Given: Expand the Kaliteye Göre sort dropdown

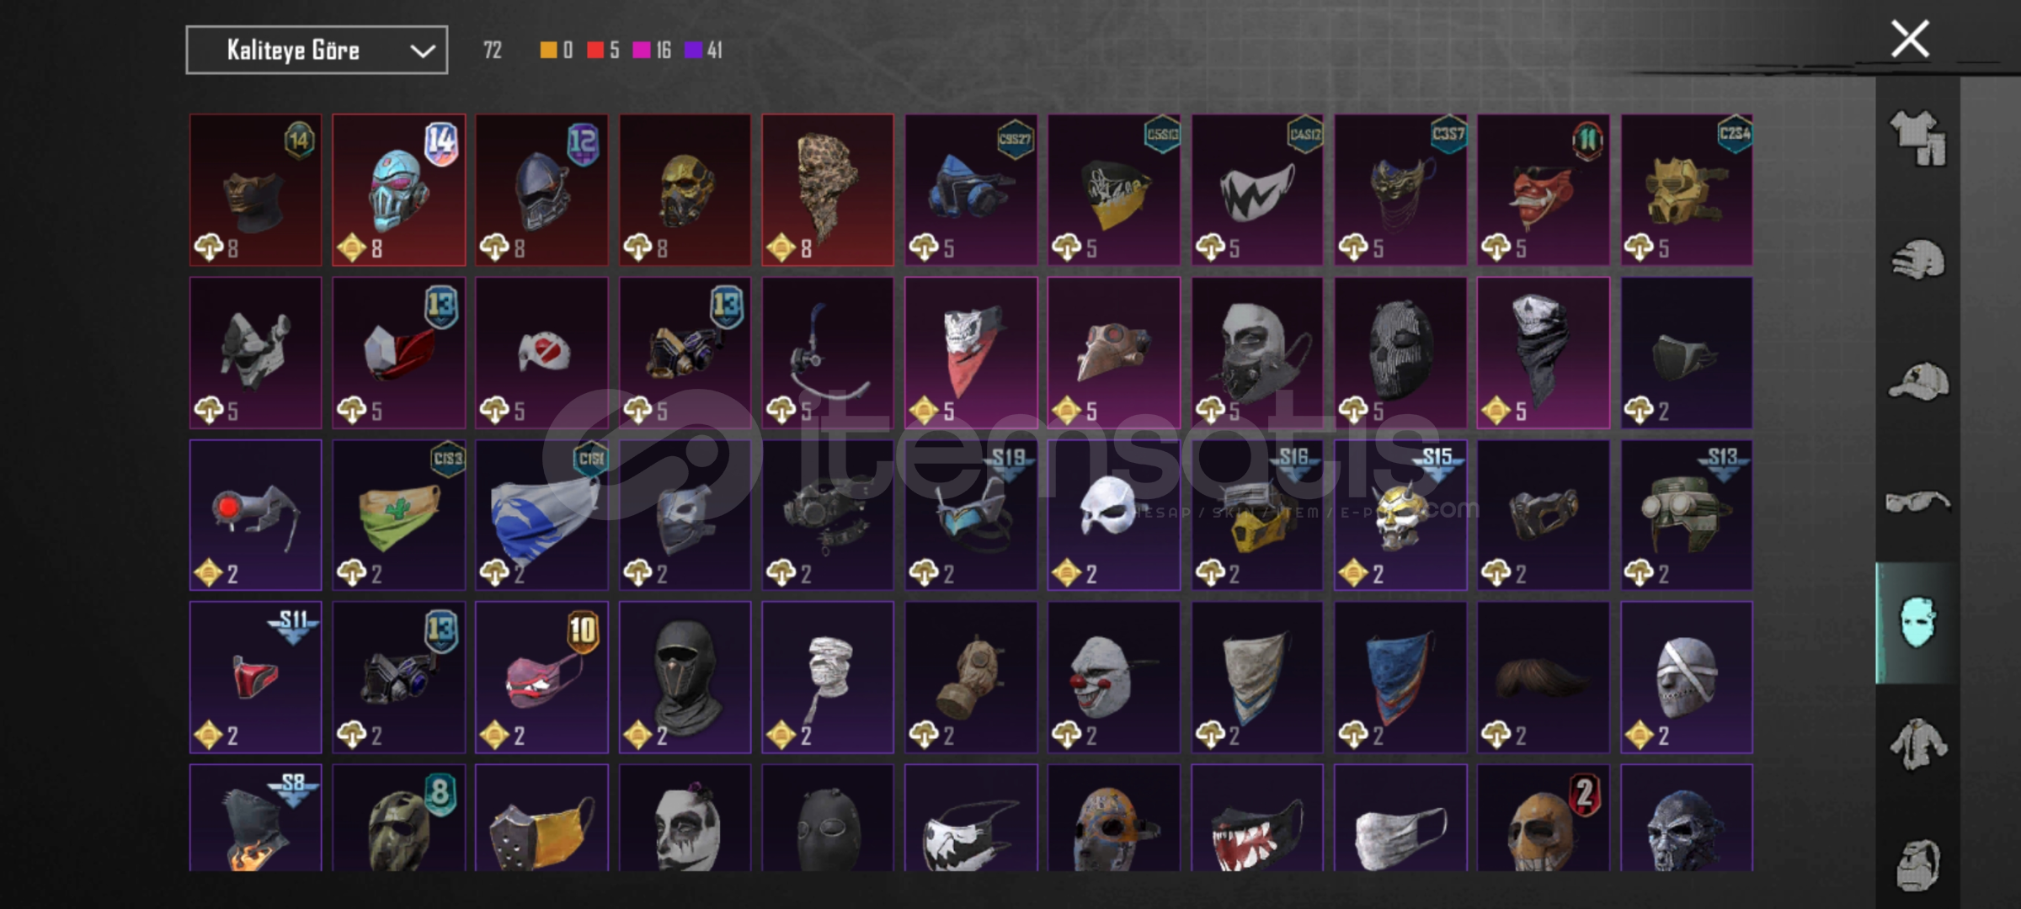Looking at the screenshot, I should pyautogui.click(x=317, y=50).
